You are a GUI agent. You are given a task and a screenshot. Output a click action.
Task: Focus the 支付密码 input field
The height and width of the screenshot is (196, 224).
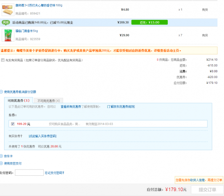[x=29, y=173]
